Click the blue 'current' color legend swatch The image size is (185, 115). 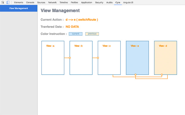[x=75, y=34]
